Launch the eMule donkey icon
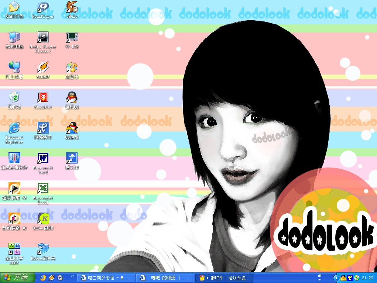 (72, 7)
